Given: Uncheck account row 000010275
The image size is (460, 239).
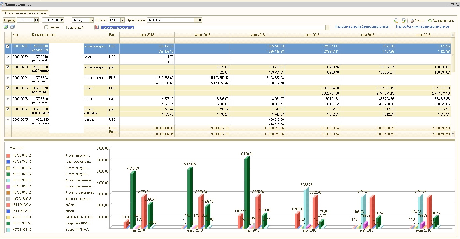Looking at the screenshot, I should [8, 120].
